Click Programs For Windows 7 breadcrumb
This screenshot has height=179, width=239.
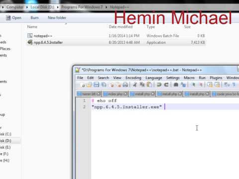coord(82,7)
